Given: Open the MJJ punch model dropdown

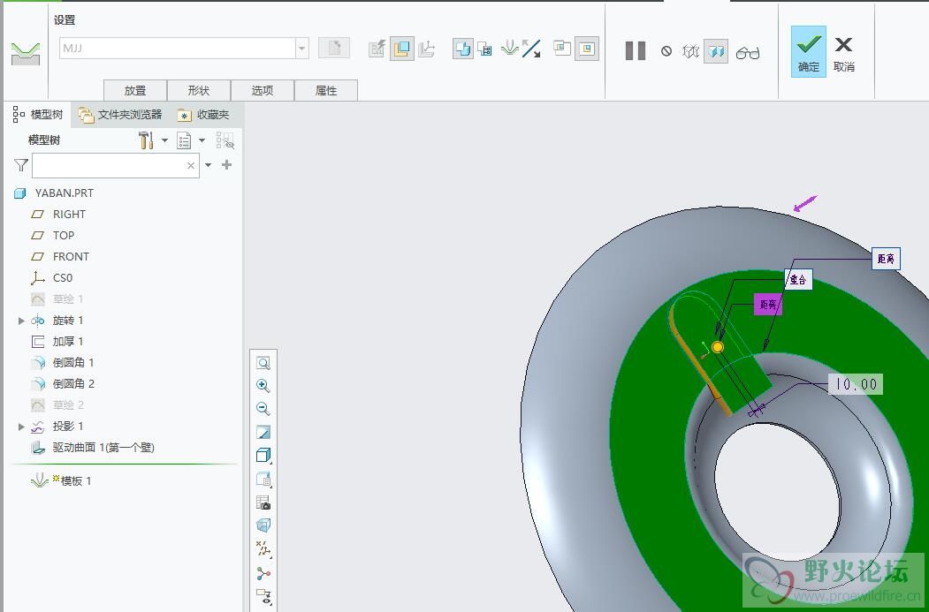Looking at the screenshot, I should pyautogui.click(x=301, y=48).
